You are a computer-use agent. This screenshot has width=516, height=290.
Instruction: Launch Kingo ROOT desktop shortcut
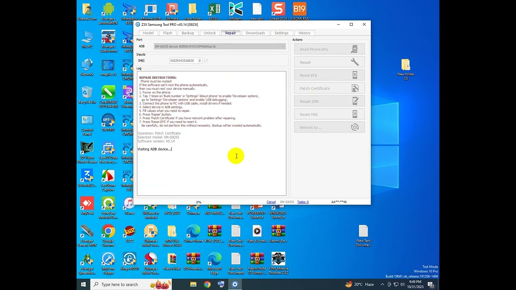point(129,262)
